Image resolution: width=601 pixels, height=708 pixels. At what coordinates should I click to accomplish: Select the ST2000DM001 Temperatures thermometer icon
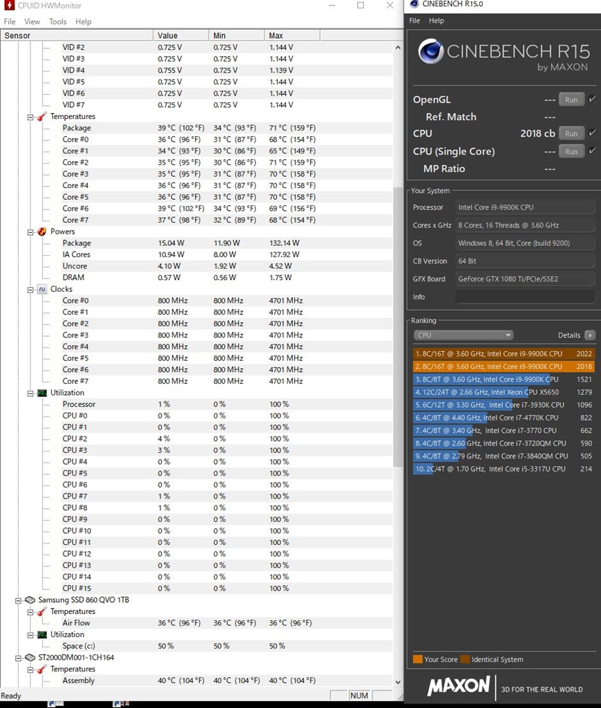point(42,669)
